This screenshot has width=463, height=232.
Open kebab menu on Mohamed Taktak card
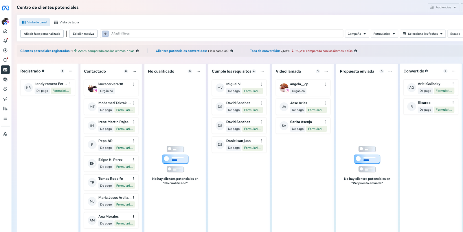(134, 103)
